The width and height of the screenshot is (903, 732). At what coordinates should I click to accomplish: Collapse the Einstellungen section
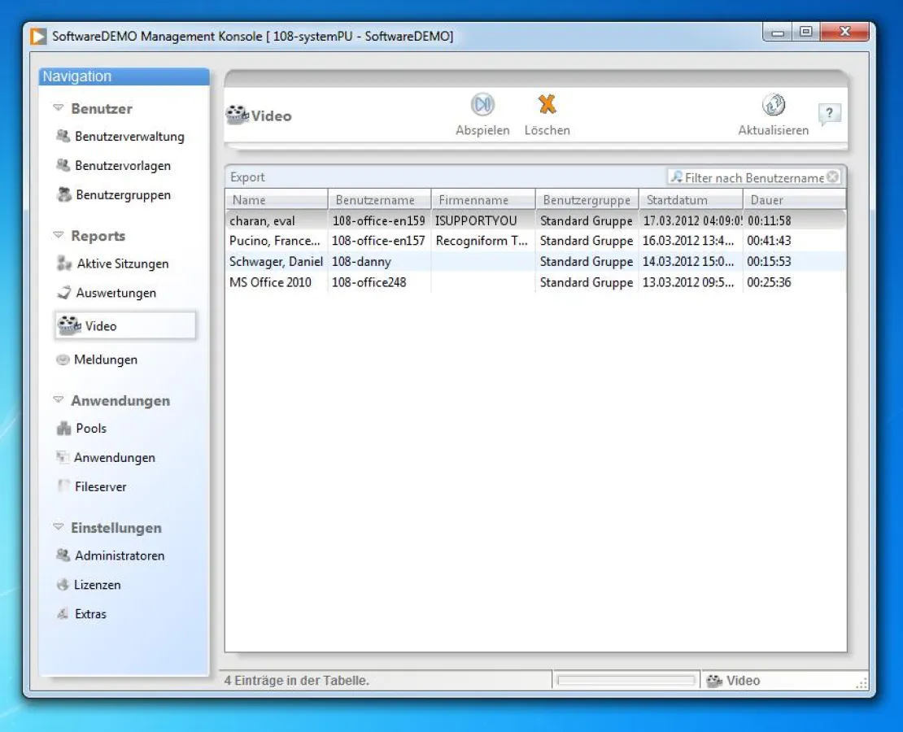tap(58, 526)
